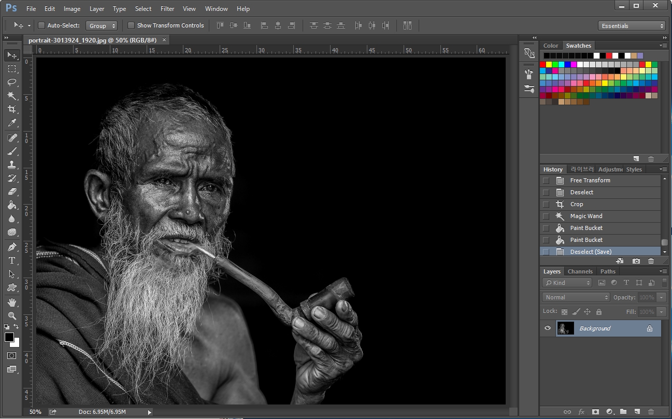The image size is (672, 419).
Task: Switch to the Channels tab
Action: [x=580, y=271]
